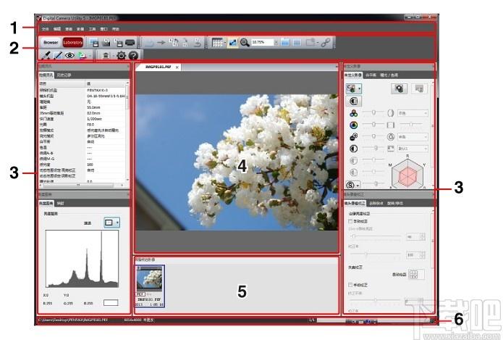Click the print icon in toolbar

click(x=130, y=43)
